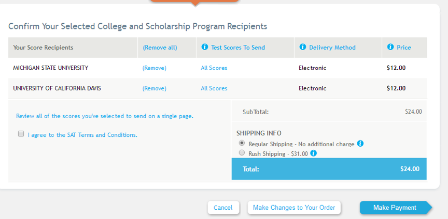Open All Scores for Michigan State University
The width and height of the screenshot is (448, 219).
[x=214, y=68]
